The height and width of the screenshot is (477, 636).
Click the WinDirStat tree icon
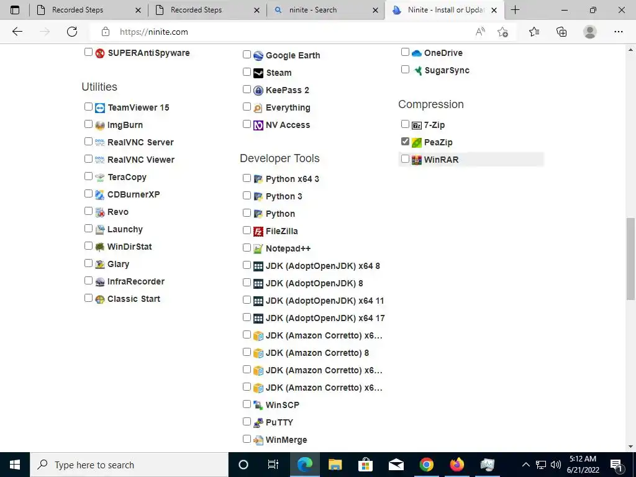point(100,247)
